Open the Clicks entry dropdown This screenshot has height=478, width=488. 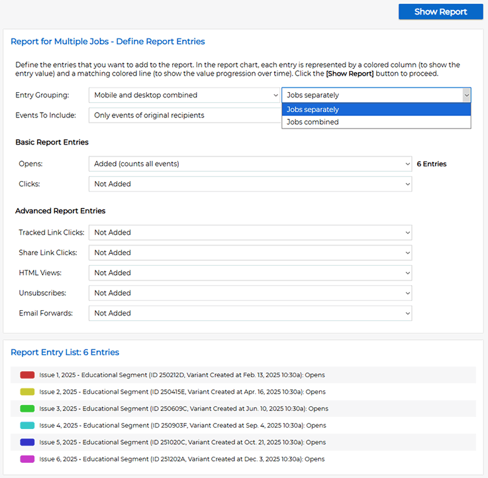tap(250, 184)
